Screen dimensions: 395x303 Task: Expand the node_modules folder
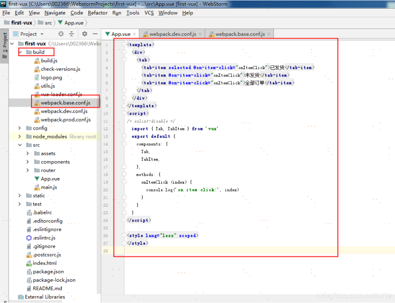[20, 136]
